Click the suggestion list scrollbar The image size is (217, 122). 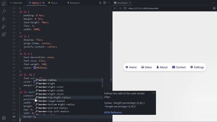(x=102, y=83)
